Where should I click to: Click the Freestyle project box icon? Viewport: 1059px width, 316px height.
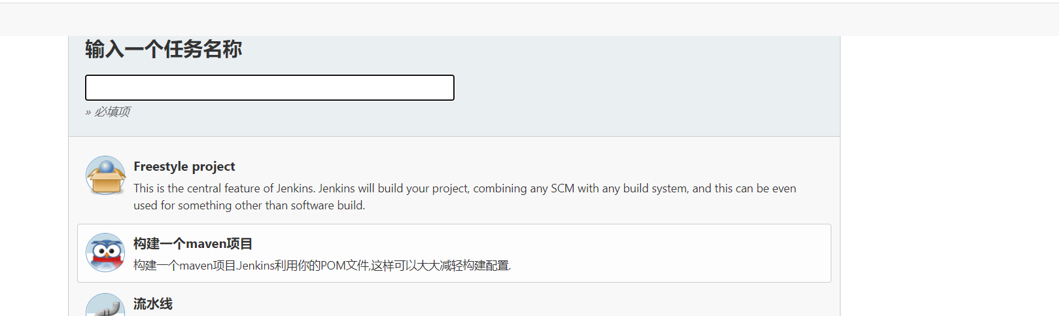[x=105, y=175]
